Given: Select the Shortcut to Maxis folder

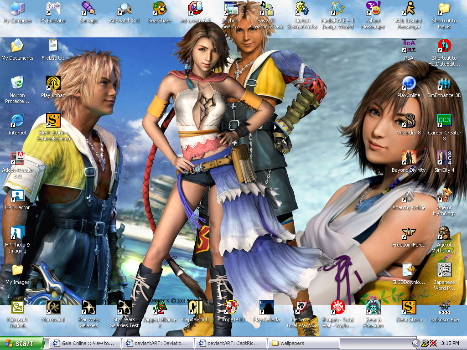Looking at the screenshot, I should click(x=444, y=15).
